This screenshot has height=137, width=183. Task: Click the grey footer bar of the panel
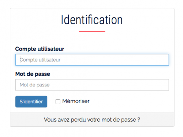[x=92, y=120]
